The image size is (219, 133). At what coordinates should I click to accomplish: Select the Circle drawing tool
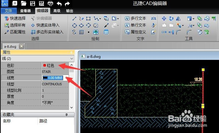click(x=74, y=25)
